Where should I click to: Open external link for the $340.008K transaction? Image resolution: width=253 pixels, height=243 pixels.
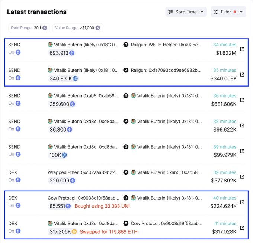tap(242, 74)
